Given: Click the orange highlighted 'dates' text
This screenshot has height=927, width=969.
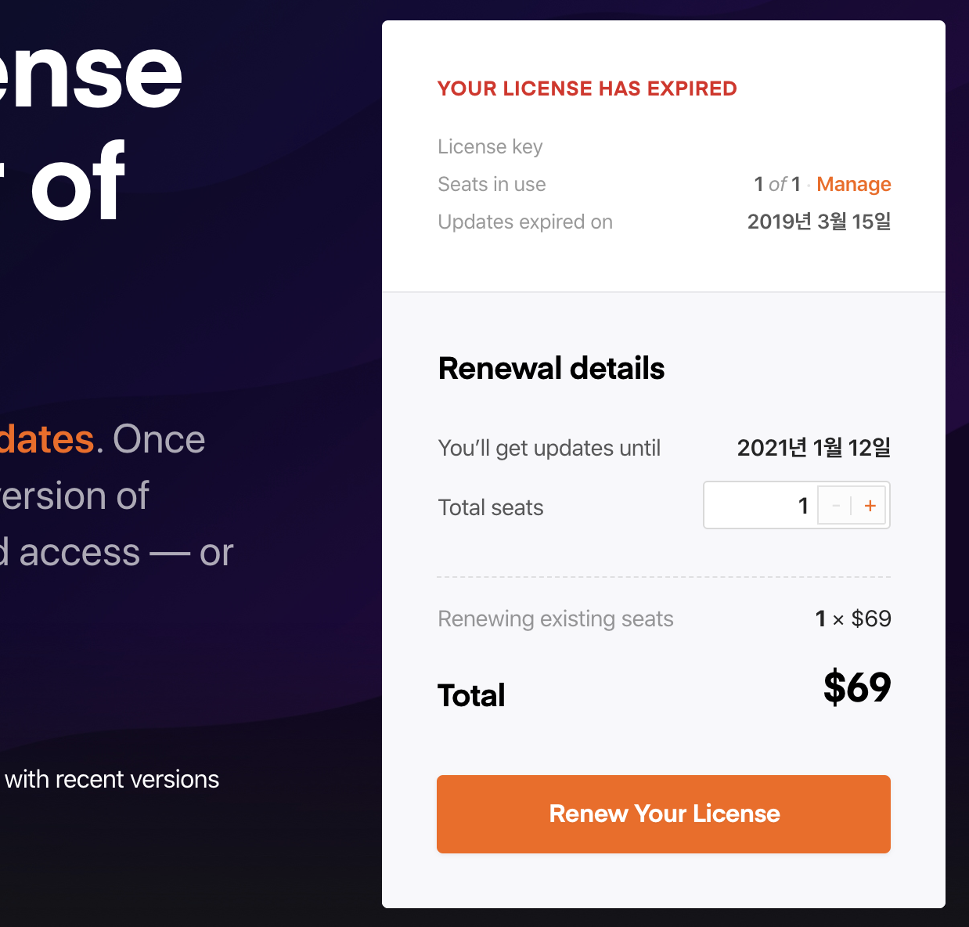Looking at the screenshot, I should (x=47, y=439).
